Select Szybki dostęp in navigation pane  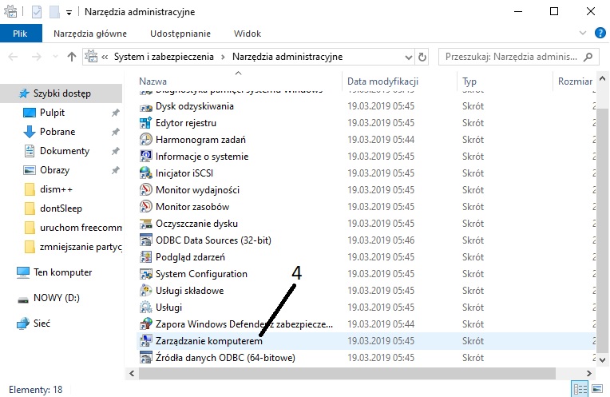pyautogui.click(x=61, y=93)
